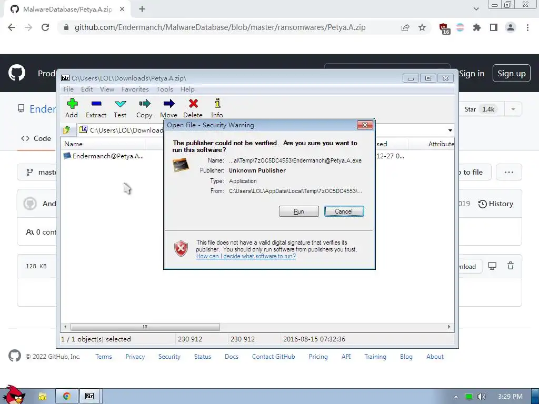This screenshot has height=404, width=539.
Task: Click the taskbar volume speaker icon
Action: (482, 397)
